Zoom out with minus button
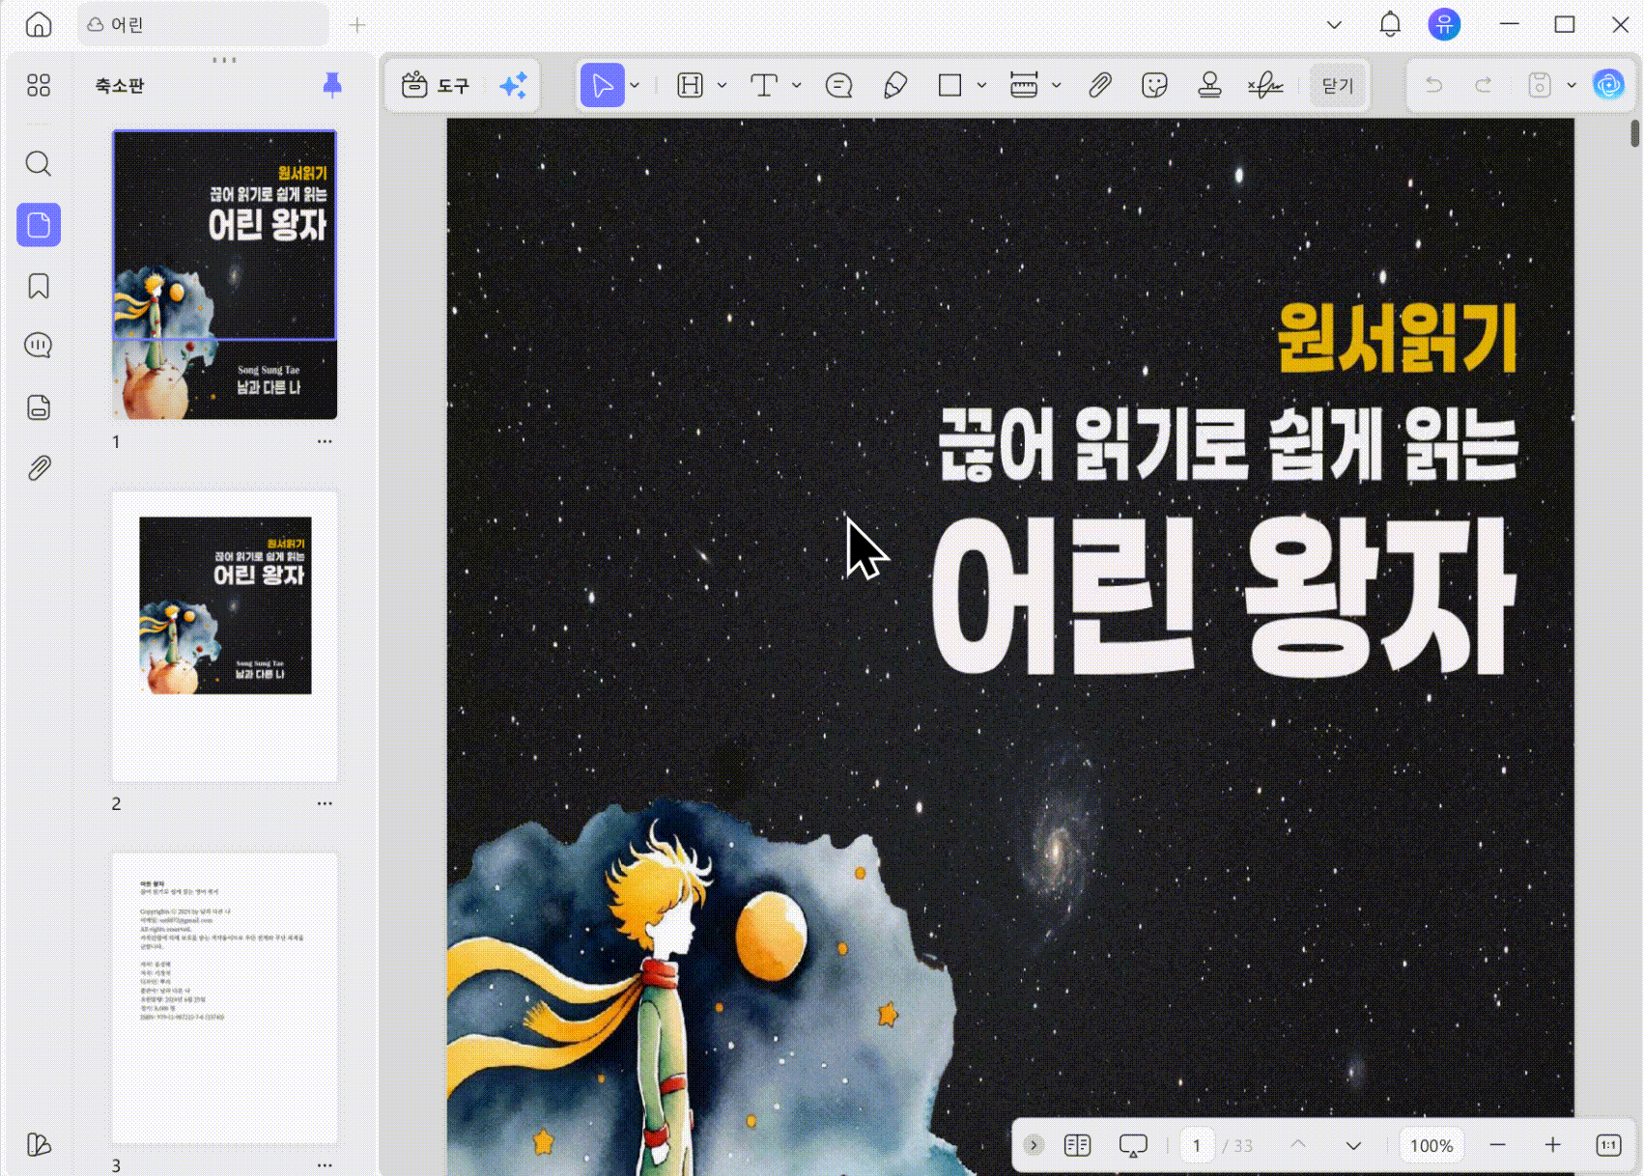 pos(1497,1145)
